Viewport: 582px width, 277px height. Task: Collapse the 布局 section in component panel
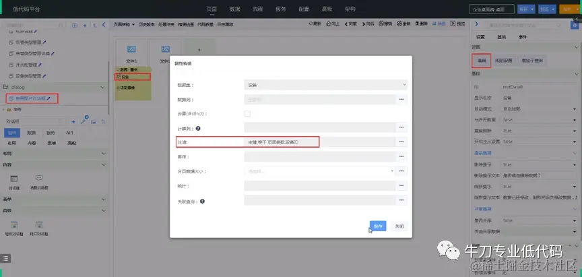pyautogui.click(x=103, y=153)
